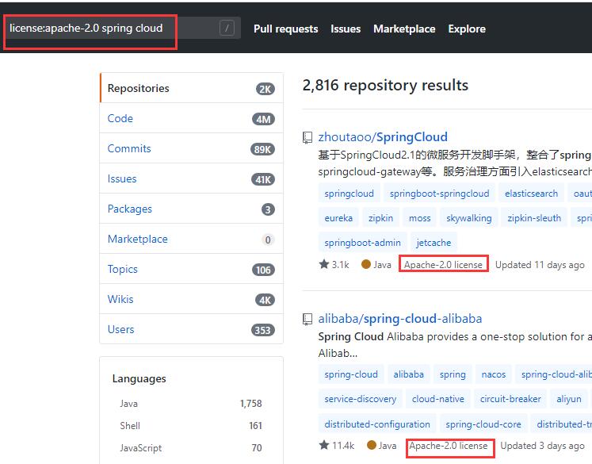Image resolution: width=592 pixels, height=464 pixels.
Task: Click the distributed-configuration topic tag
Action: (377, 424)
